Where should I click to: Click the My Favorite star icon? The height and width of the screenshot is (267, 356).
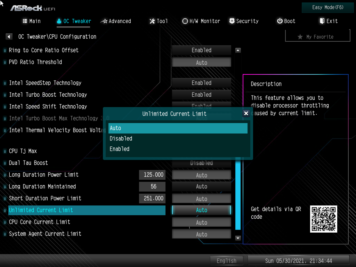tap(300, 37)
